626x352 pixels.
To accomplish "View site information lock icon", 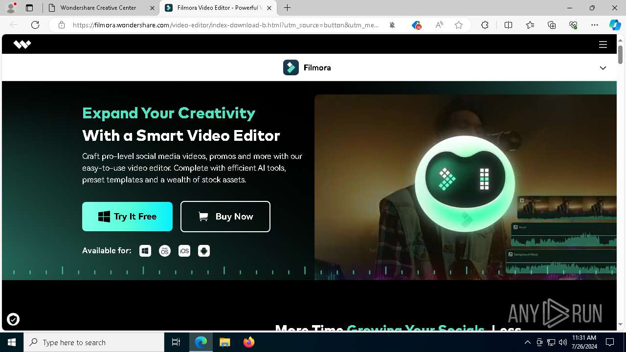I will coord(62,25).
